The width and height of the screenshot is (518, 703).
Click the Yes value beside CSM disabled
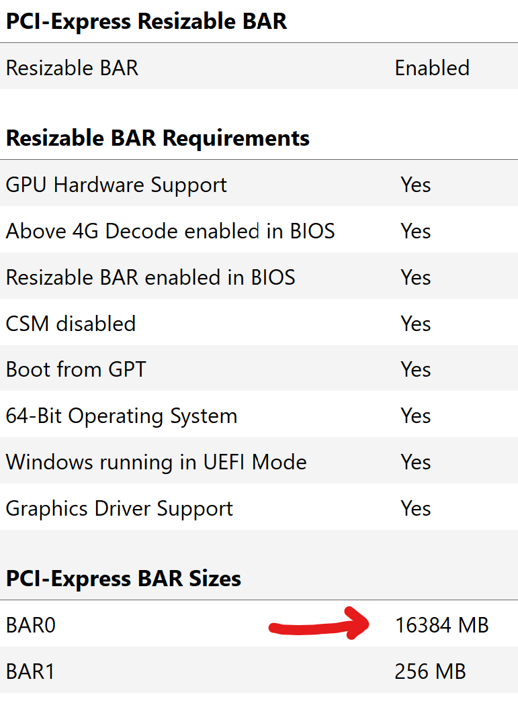415,323
